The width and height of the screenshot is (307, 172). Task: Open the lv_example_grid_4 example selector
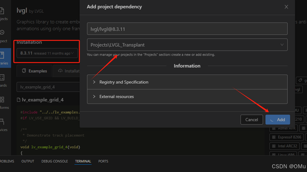(x=48, y=87)
